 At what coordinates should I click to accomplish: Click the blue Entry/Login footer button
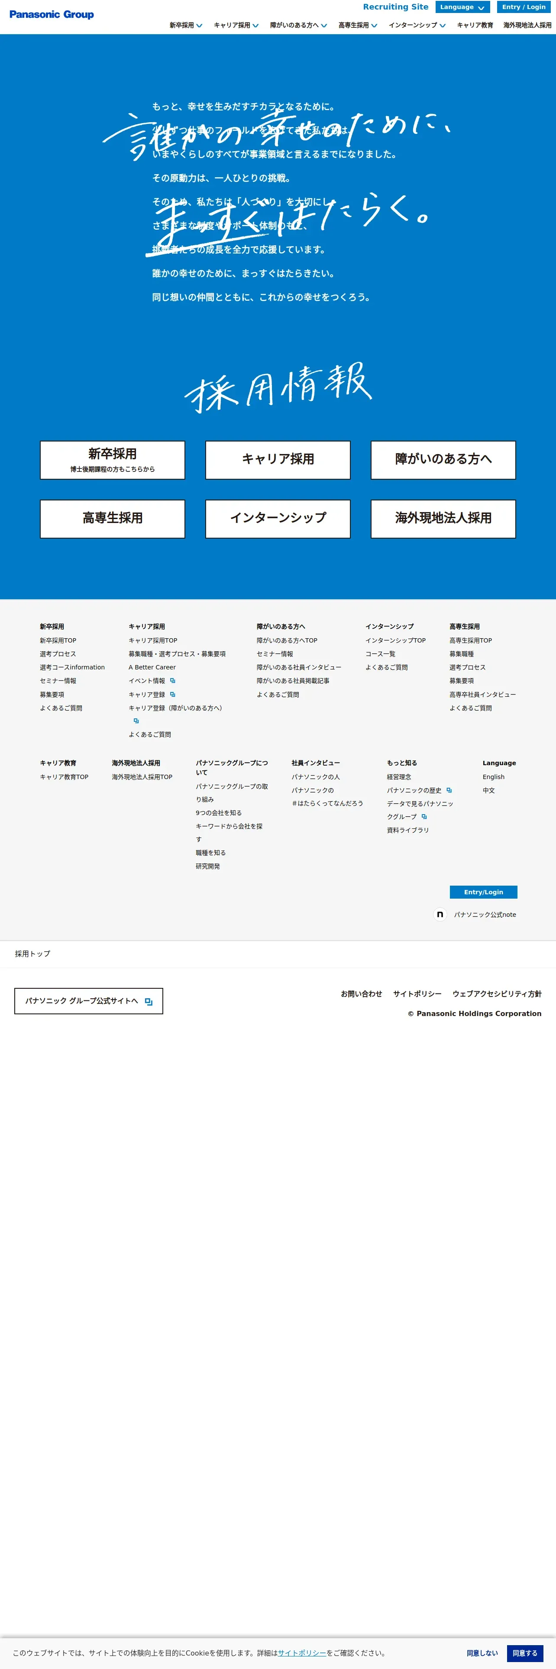(x=484, y=892)
